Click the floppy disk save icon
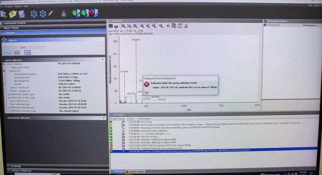 pyautogui.click(x=21, y=14)
